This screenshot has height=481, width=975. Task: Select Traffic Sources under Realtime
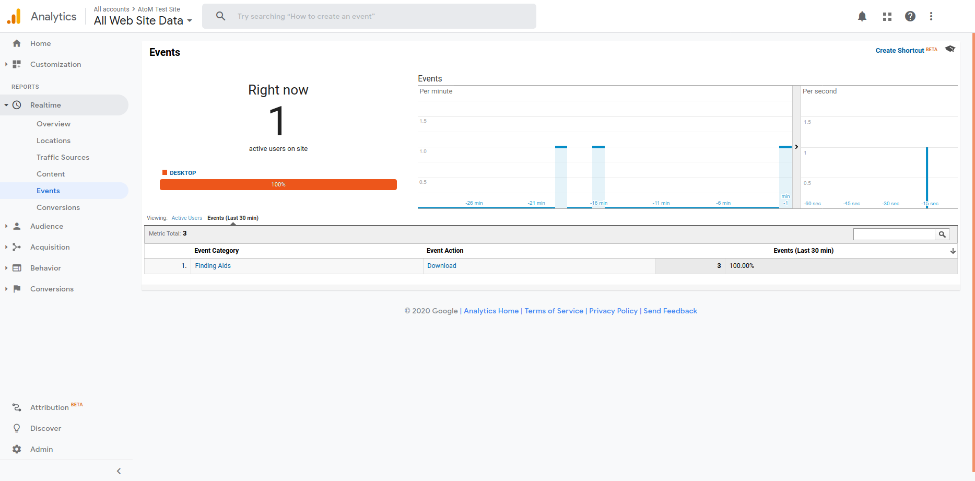coord(63,157)
